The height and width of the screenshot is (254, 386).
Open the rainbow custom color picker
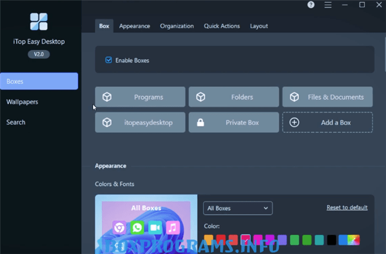click(x=353, y=240)
